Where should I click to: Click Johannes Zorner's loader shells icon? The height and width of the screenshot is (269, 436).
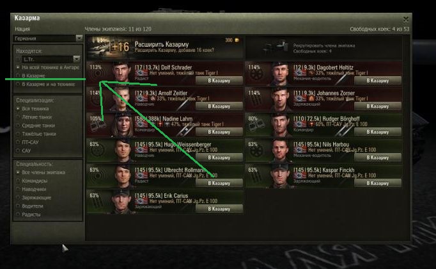(255, 101)
